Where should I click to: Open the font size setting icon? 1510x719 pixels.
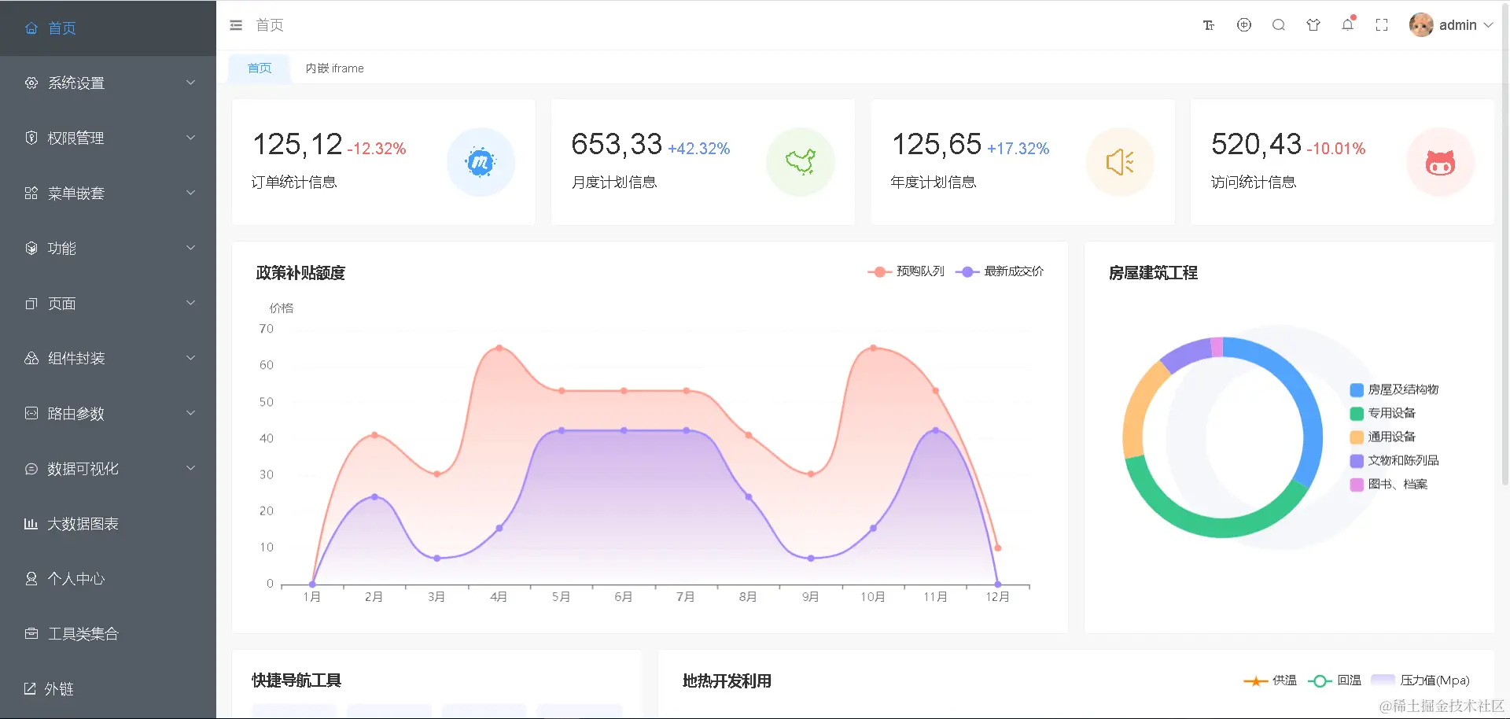pyautogui.click(x=1209, y=25)
